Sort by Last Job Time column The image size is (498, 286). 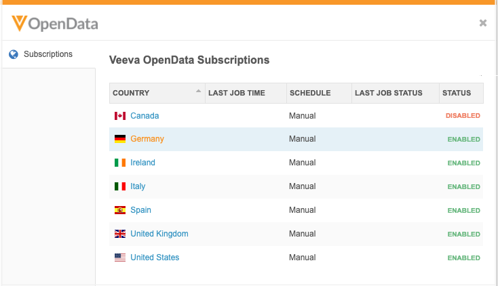click(237, 93)
